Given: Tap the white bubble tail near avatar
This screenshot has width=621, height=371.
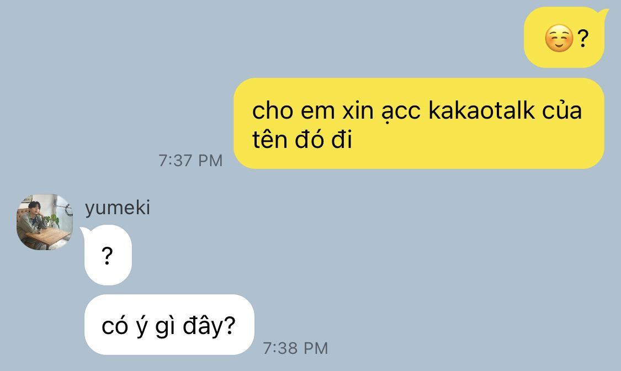Looking at the screenshot, I should tap(84, 232).
